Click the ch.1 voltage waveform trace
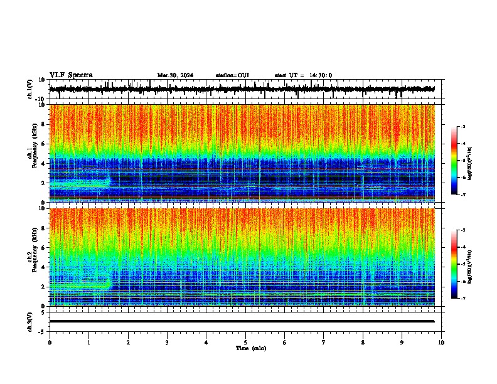Image resolution: width=497 pixels, height=384 pixels. tap(242, 89)
